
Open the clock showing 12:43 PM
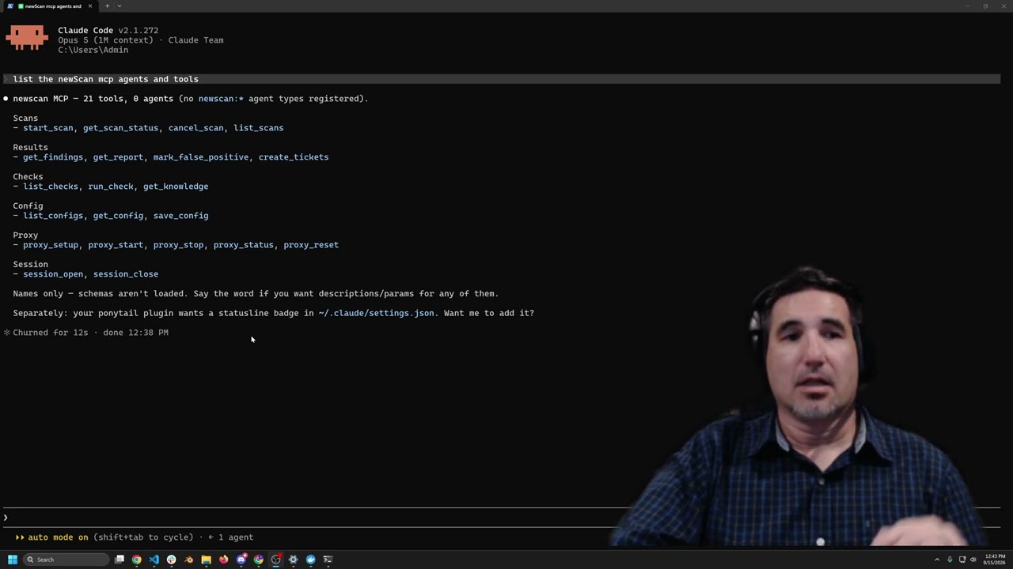(995, 560)
